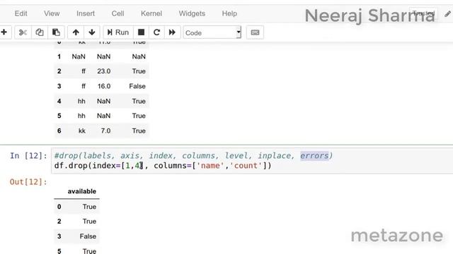Image resolution: width=453 pixels, height=254 pixels.
Task: Open the Widgets menu
Action: point(192,13)
